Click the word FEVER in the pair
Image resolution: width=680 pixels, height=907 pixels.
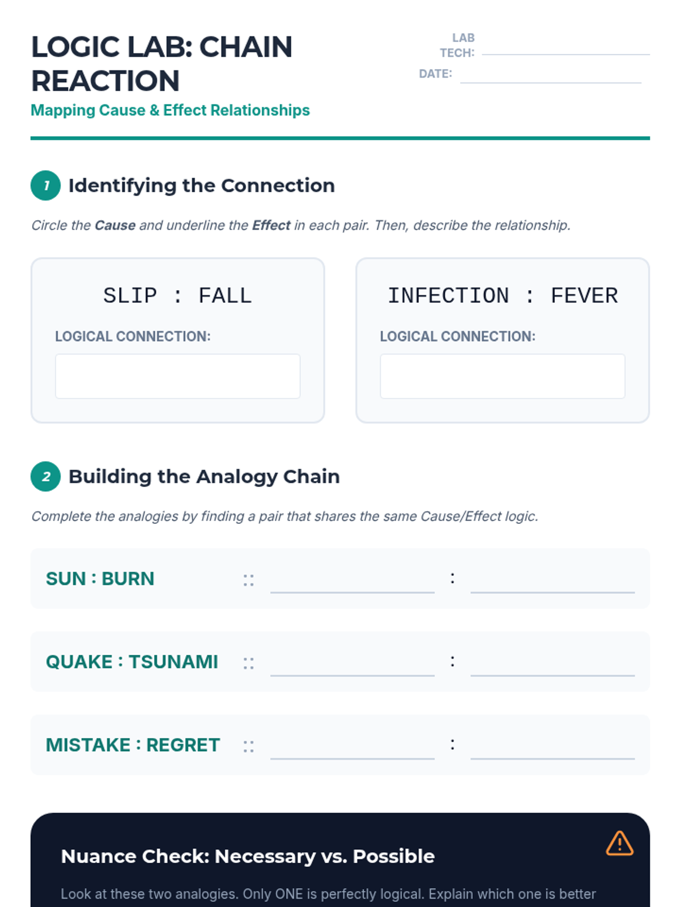pyautogui.click(x=584, y=296)
